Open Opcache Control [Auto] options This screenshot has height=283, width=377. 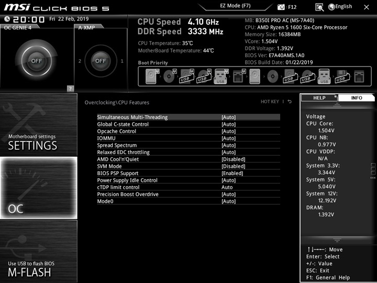point(228,131)
